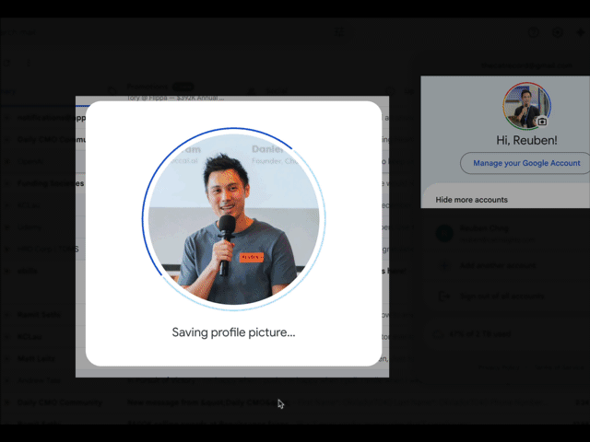
Task: Click Reuben's avatar in the account panel
Action: tap(526, 105)
